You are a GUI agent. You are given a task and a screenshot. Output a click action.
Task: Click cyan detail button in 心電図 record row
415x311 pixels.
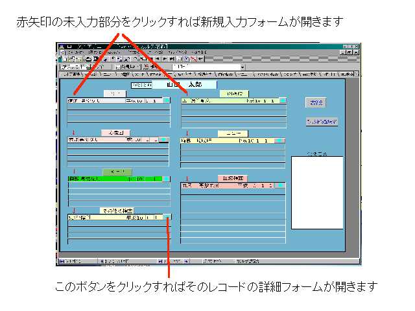[164, 140]
